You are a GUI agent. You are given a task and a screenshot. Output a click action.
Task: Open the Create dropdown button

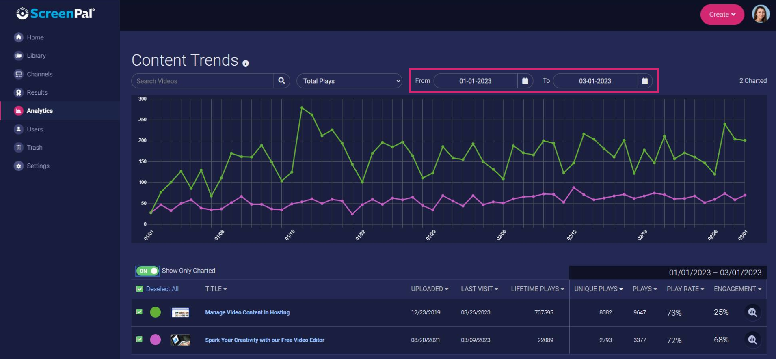click(x=722, y=15)
